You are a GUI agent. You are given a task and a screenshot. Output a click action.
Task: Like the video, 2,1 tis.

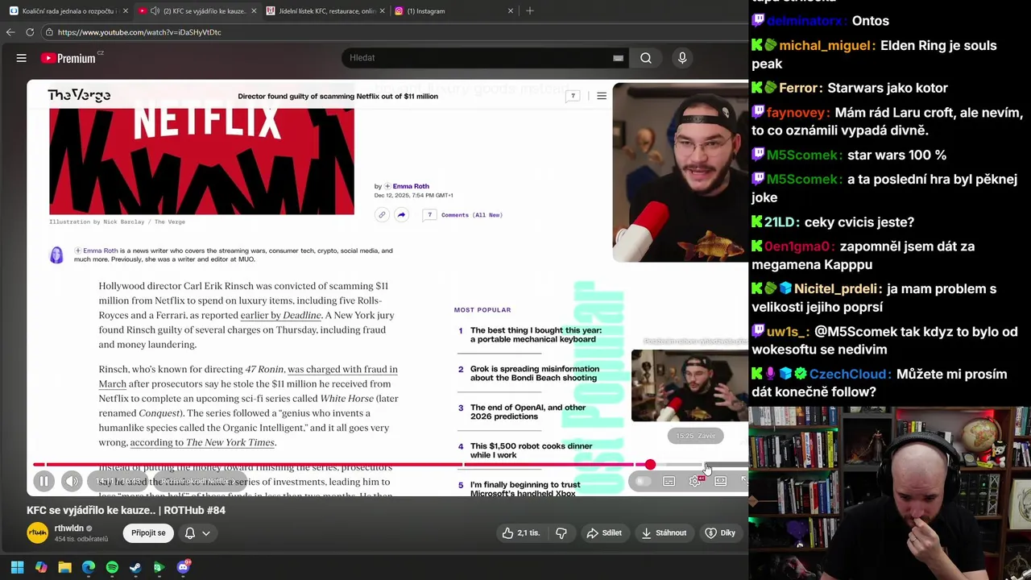click(521, 533)
